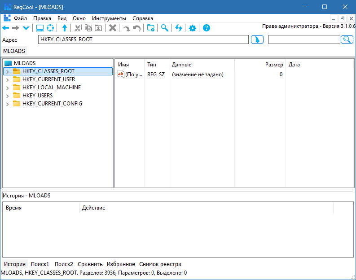Viewport: 356px width, 280px height.
Task: Click the delete X toolbar icon
Action: click(113, 28)
